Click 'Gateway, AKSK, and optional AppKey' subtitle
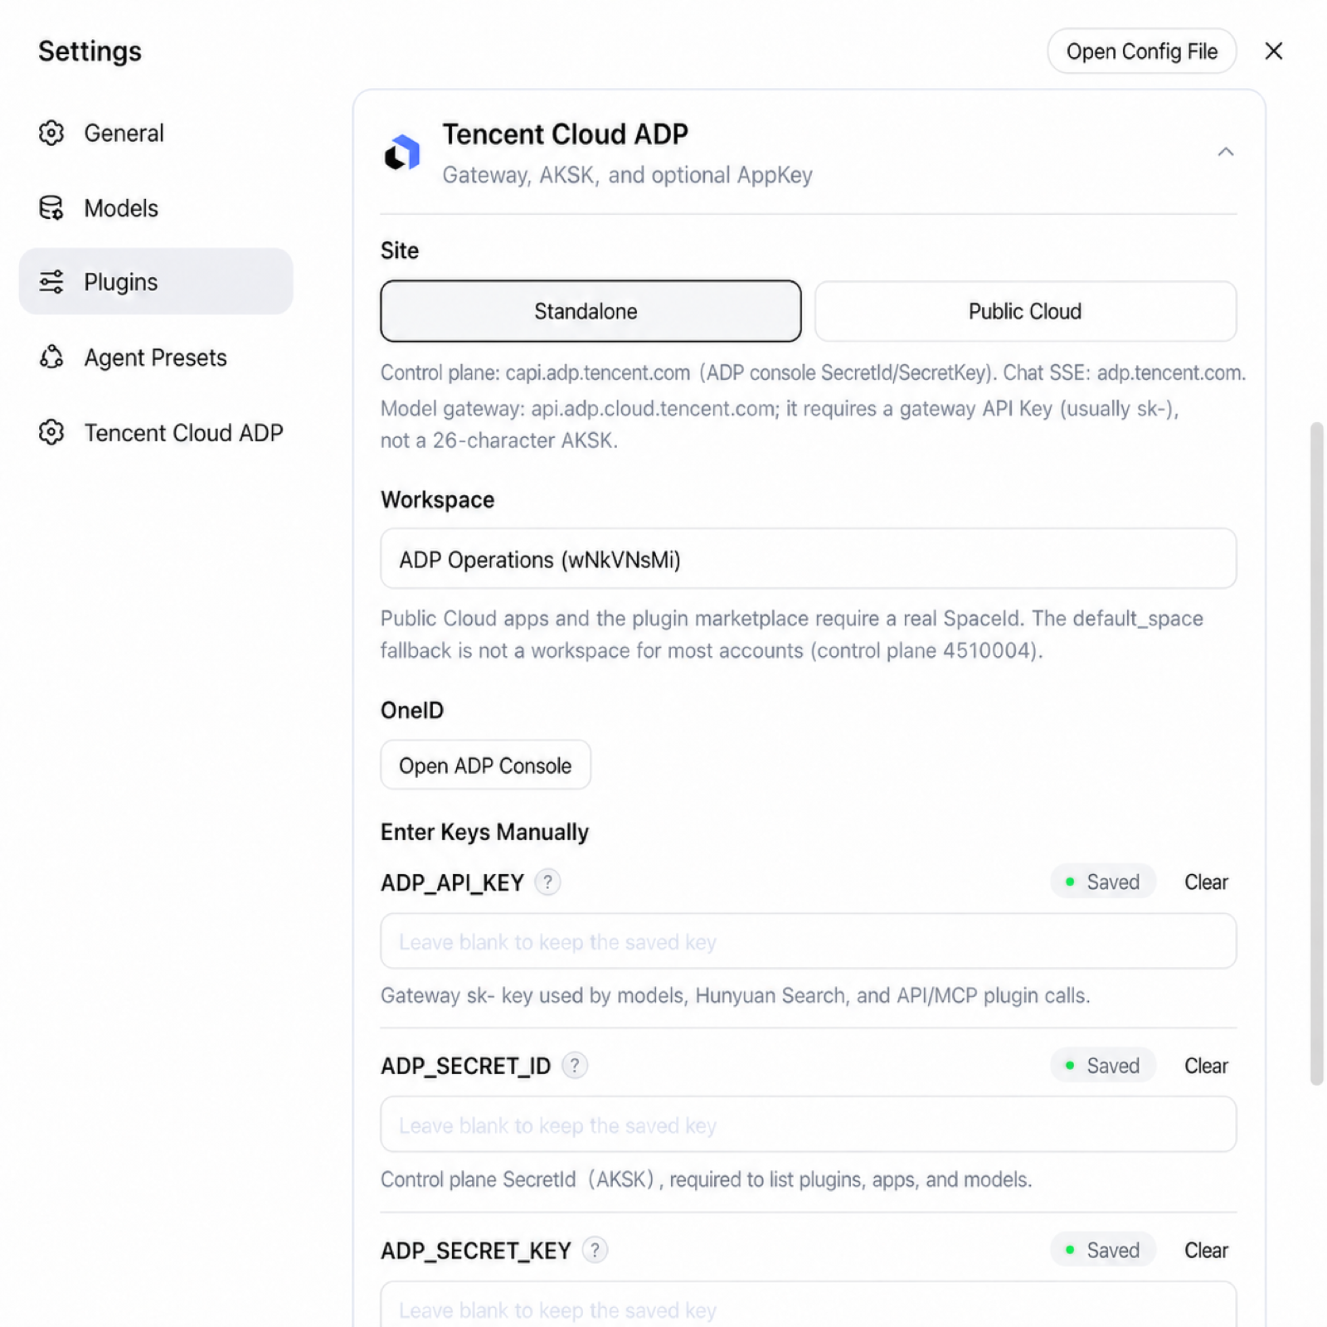1327x1327 pixels. pyautogui.click(x=627, y=175)
